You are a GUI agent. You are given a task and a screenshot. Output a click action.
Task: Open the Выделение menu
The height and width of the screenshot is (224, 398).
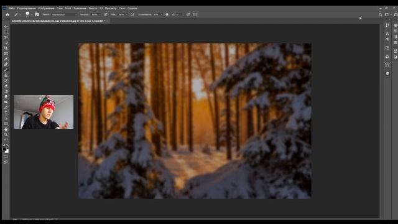[x=80, y=8]
